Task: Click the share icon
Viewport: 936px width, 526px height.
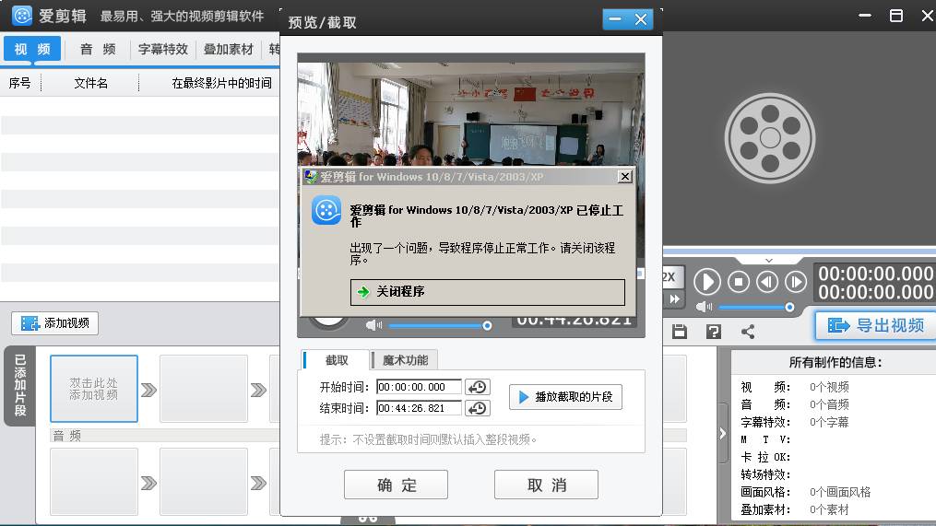Action: pyautogui.click(x=748, y=332)
